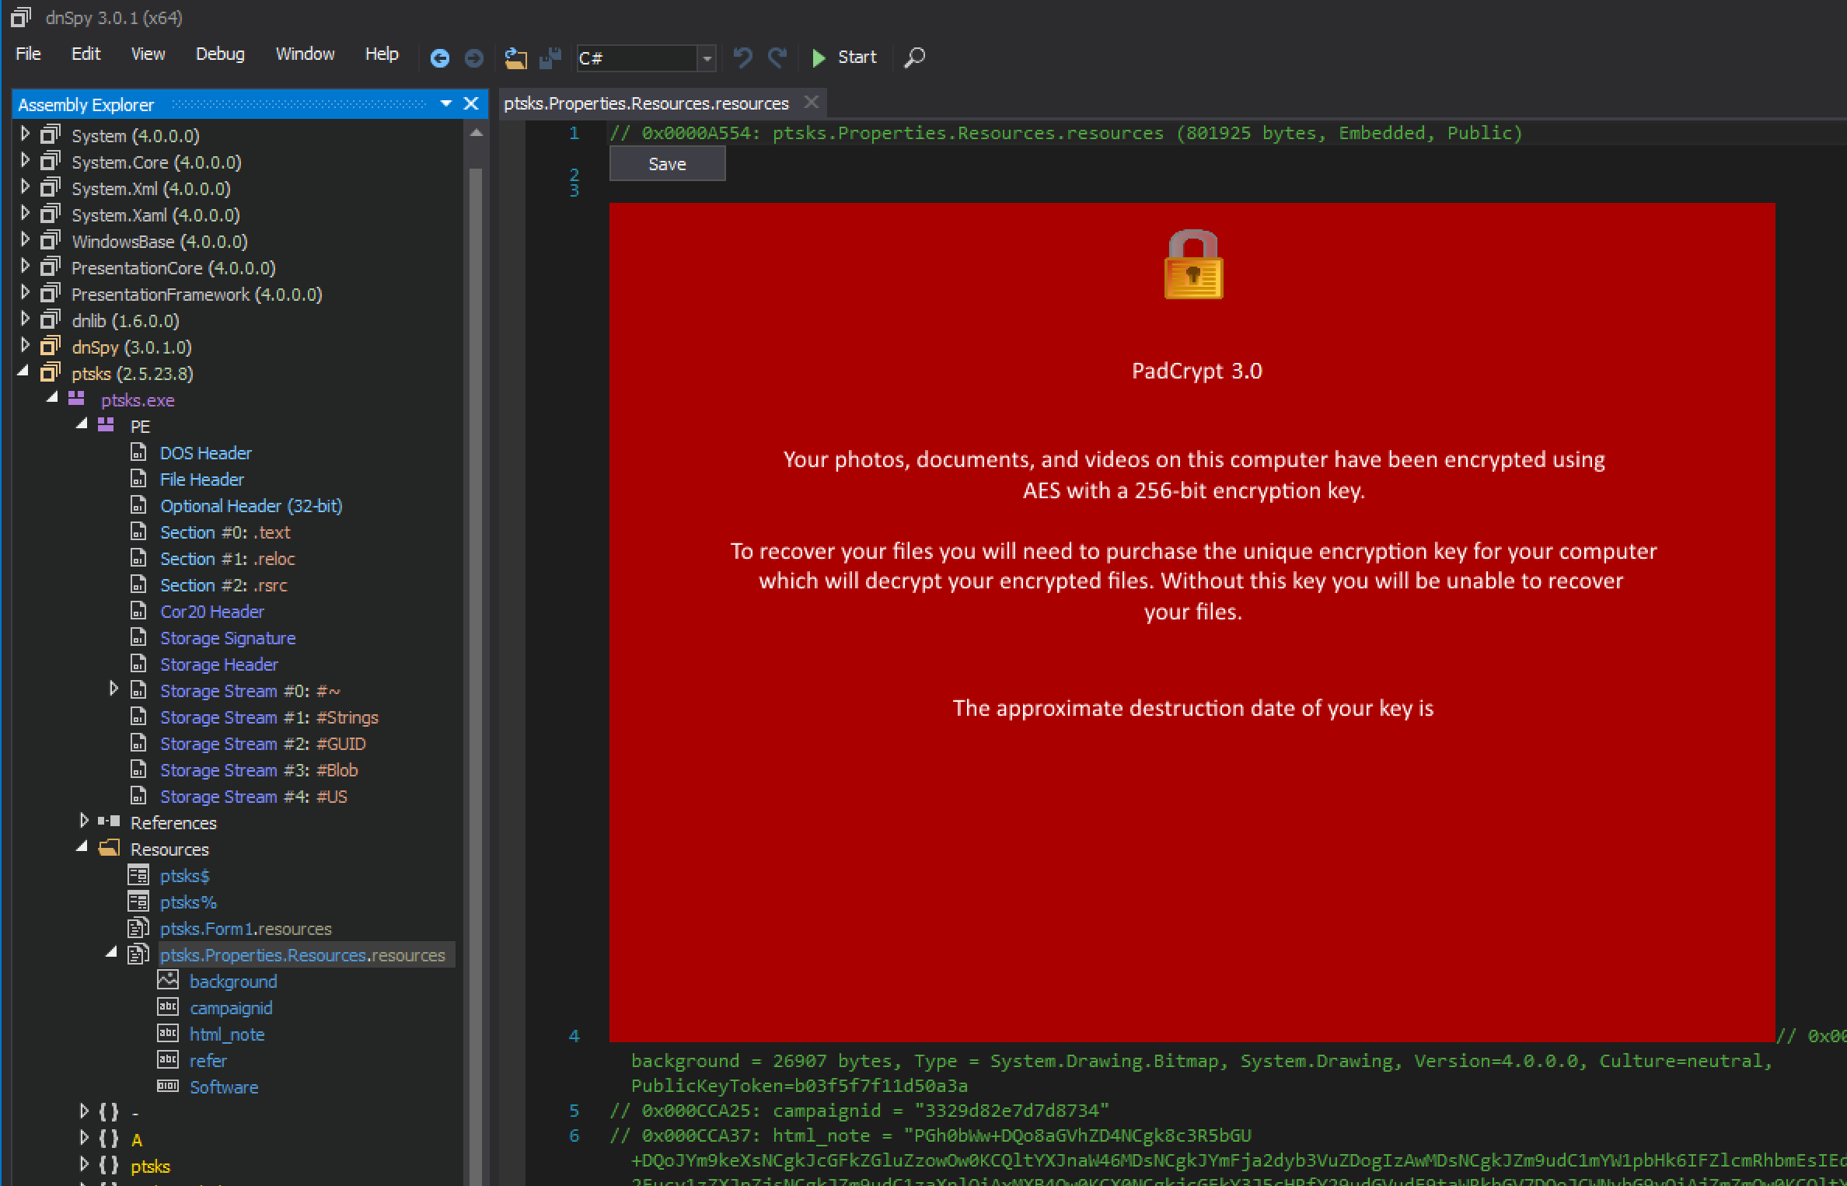
Task: Click the save floppy disk icon toolbar
Action: pos(550,55)
